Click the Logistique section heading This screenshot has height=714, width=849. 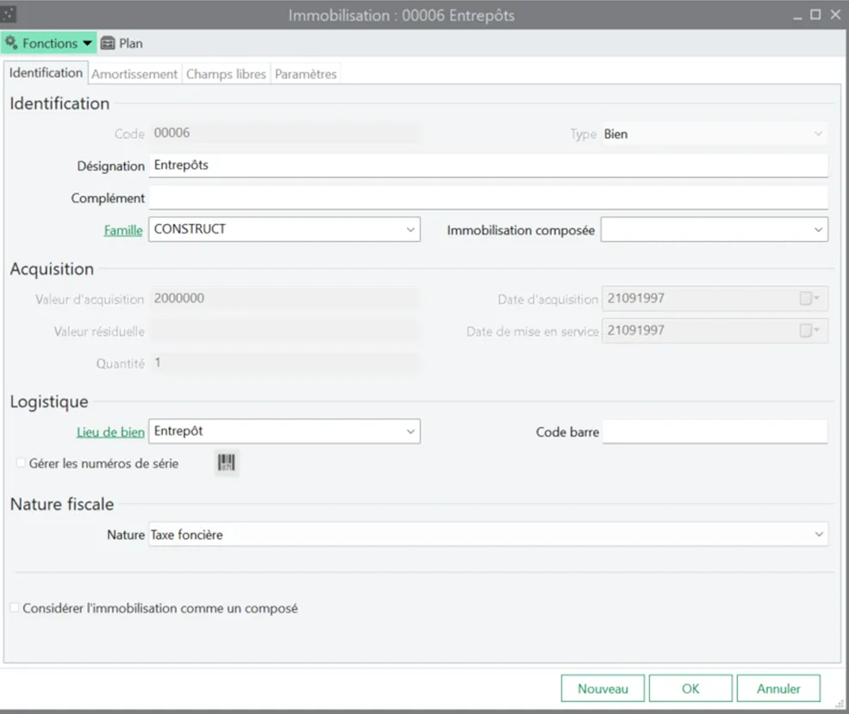click(x=49, y=401)
